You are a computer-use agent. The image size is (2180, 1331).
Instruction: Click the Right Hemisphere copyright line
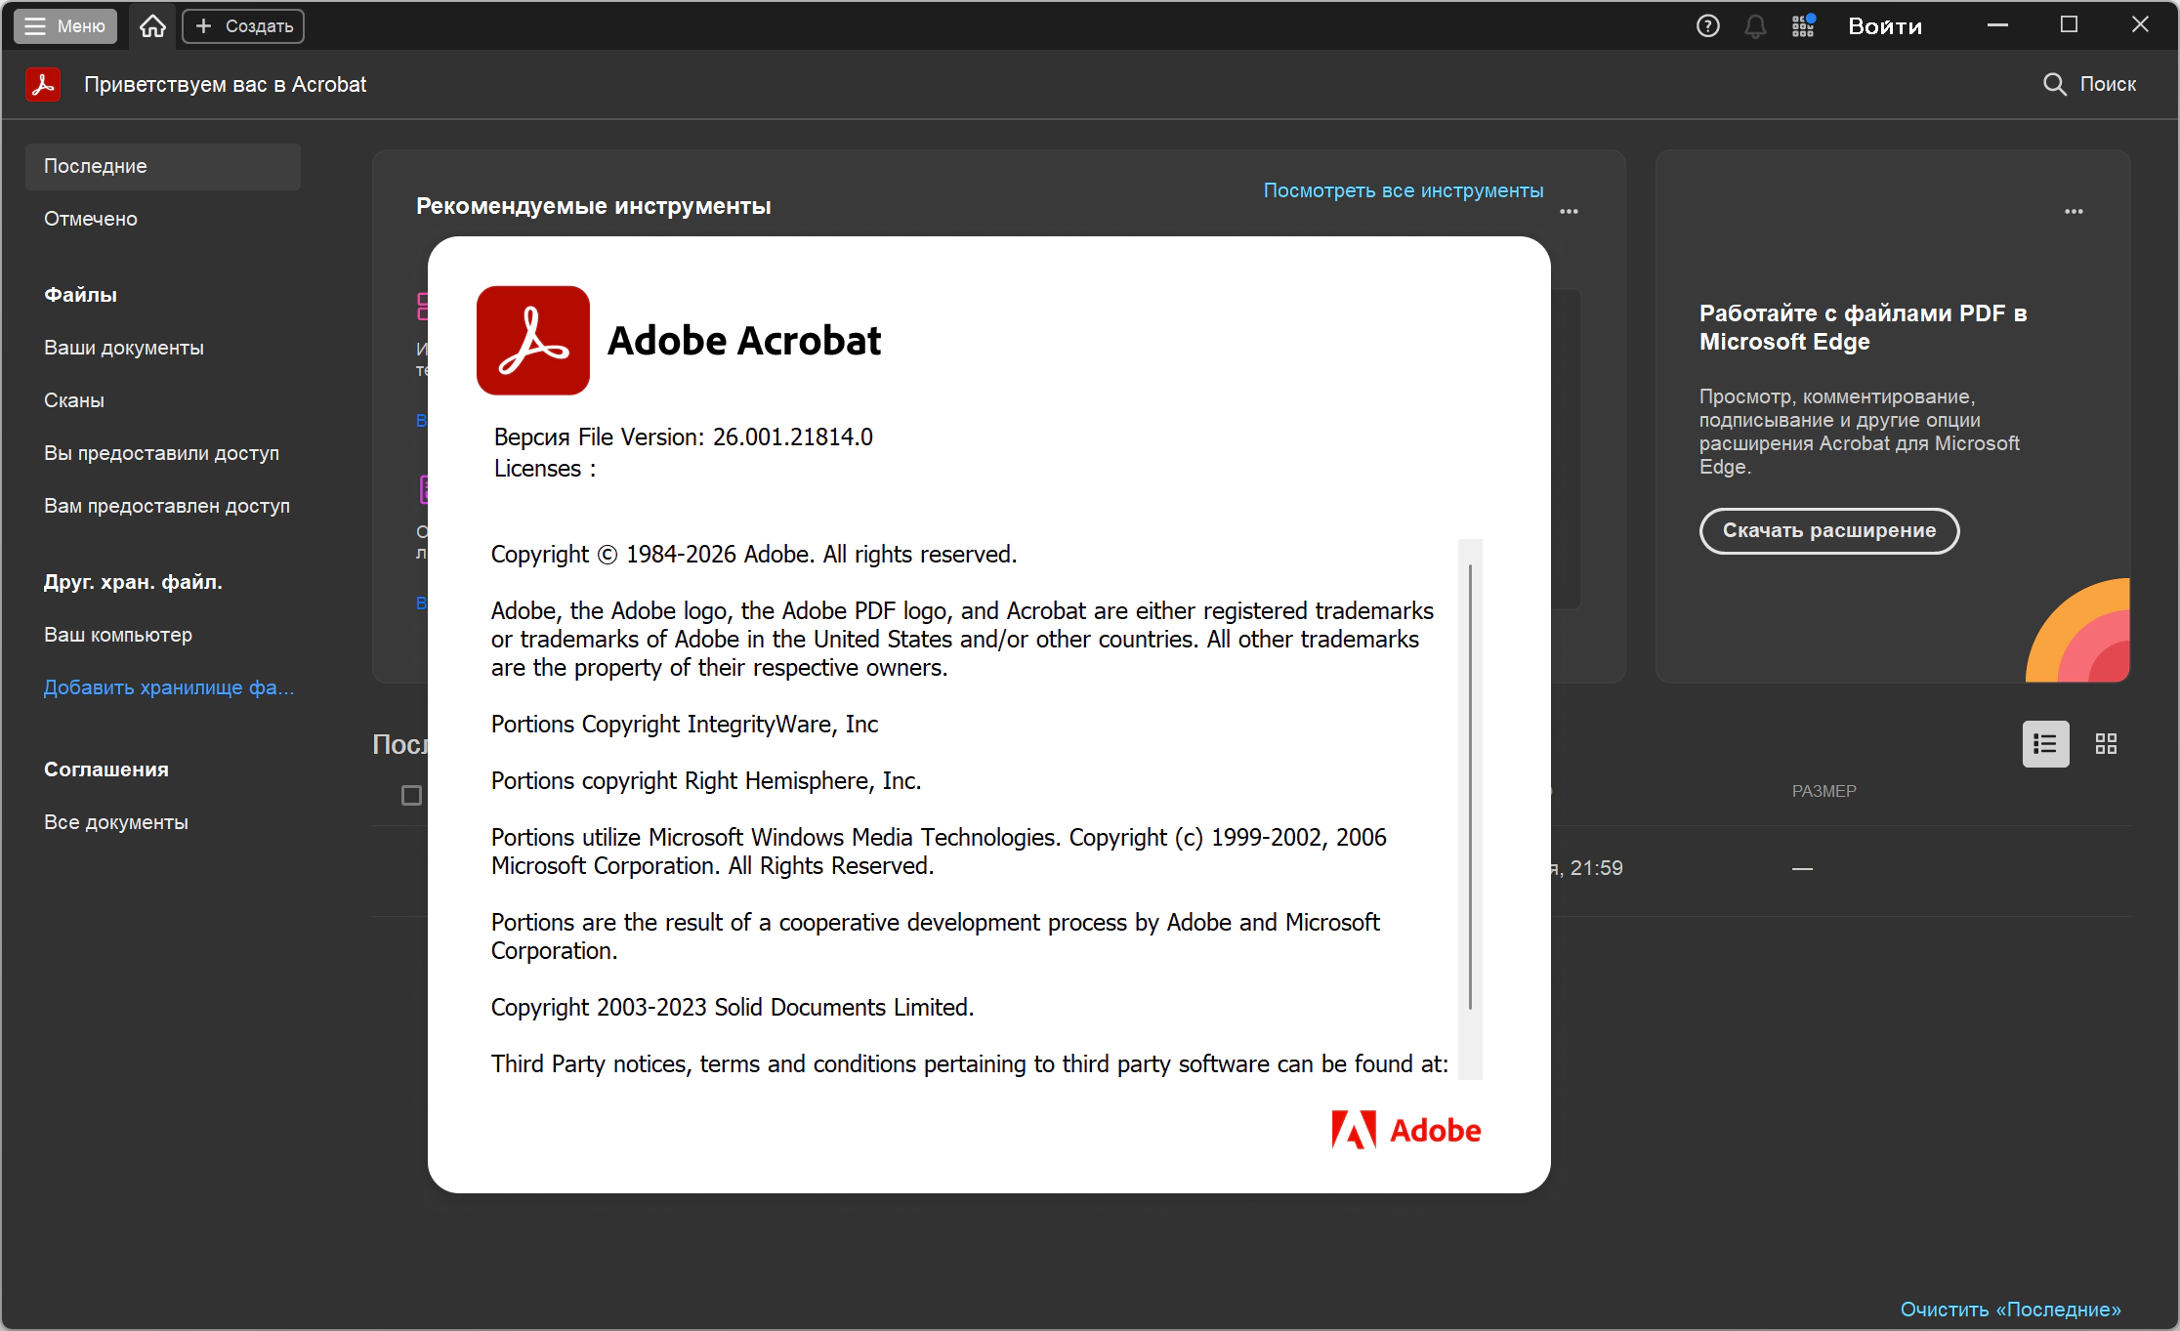click(x=706, y=780)
